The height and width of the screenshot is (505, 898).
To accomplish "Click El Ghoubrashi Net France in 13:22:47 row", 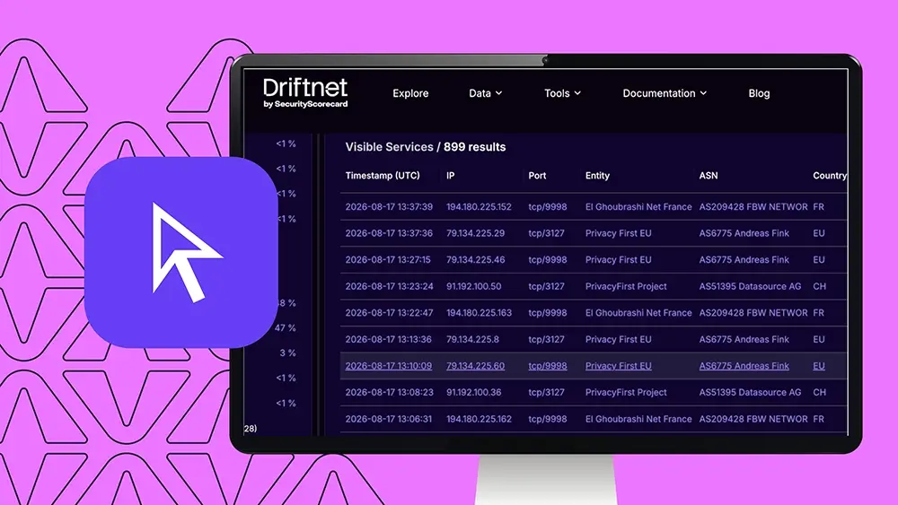I will click(x=638, y=313).
